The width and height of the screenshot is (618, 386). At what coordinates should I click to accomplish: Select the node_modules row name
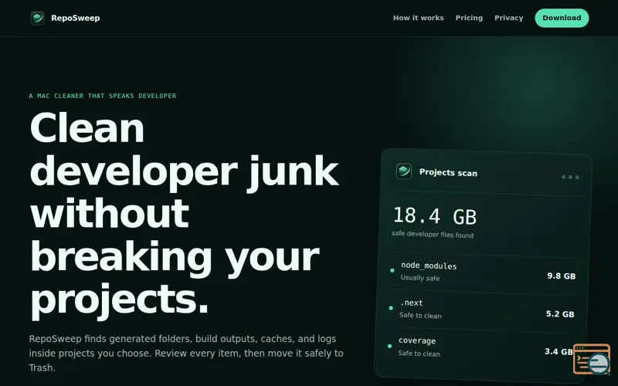tap(429, 266)
